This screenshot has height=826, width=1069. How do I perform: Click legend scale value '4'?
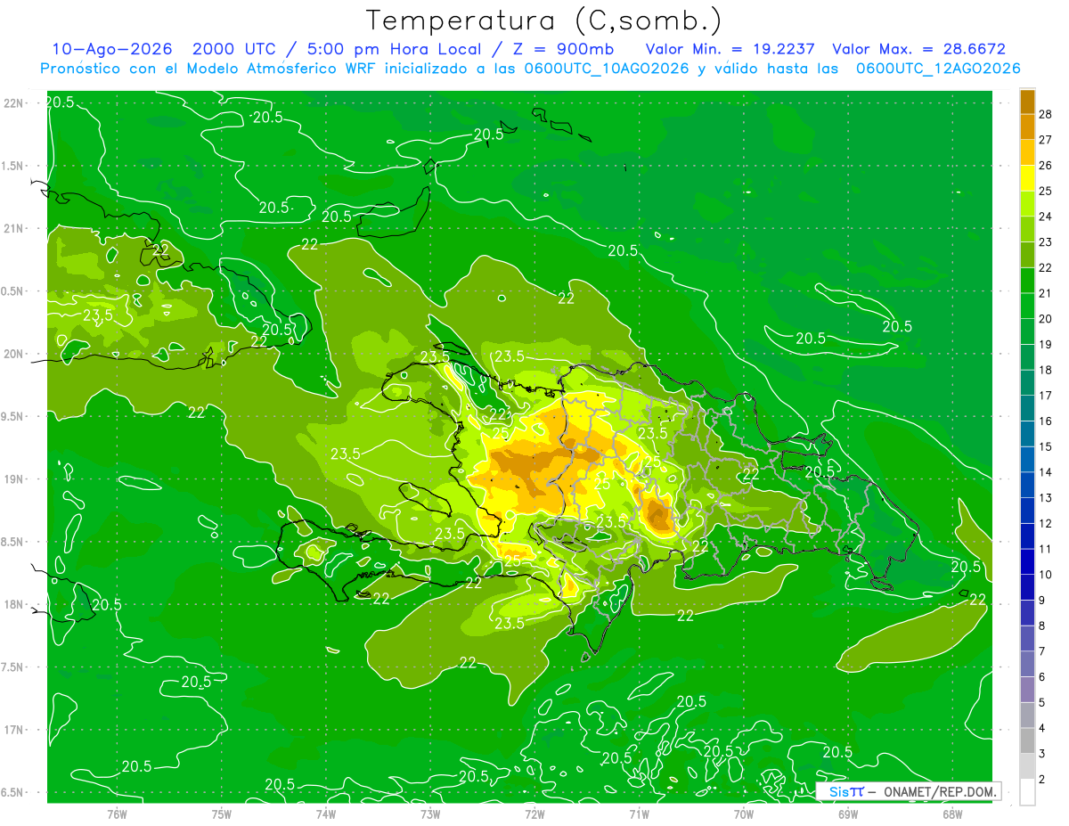coord(1043,728)
